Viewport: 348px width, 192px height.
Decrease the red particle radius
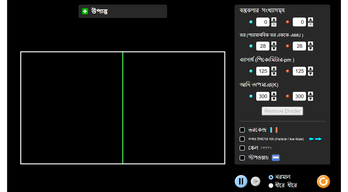311,74
